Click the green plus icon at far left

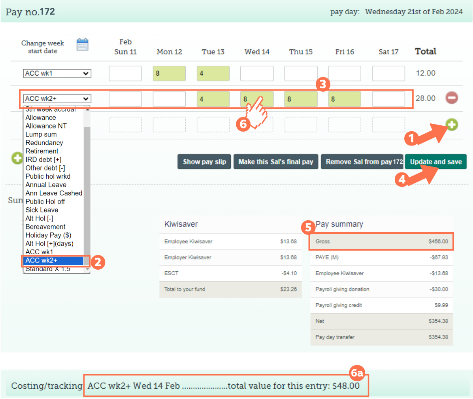tap(17, 159)
